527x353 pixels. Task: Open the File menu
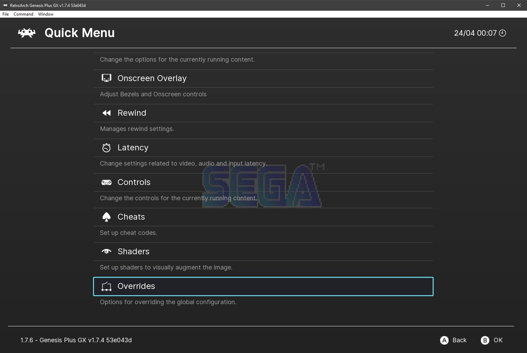tap(6, 14)
